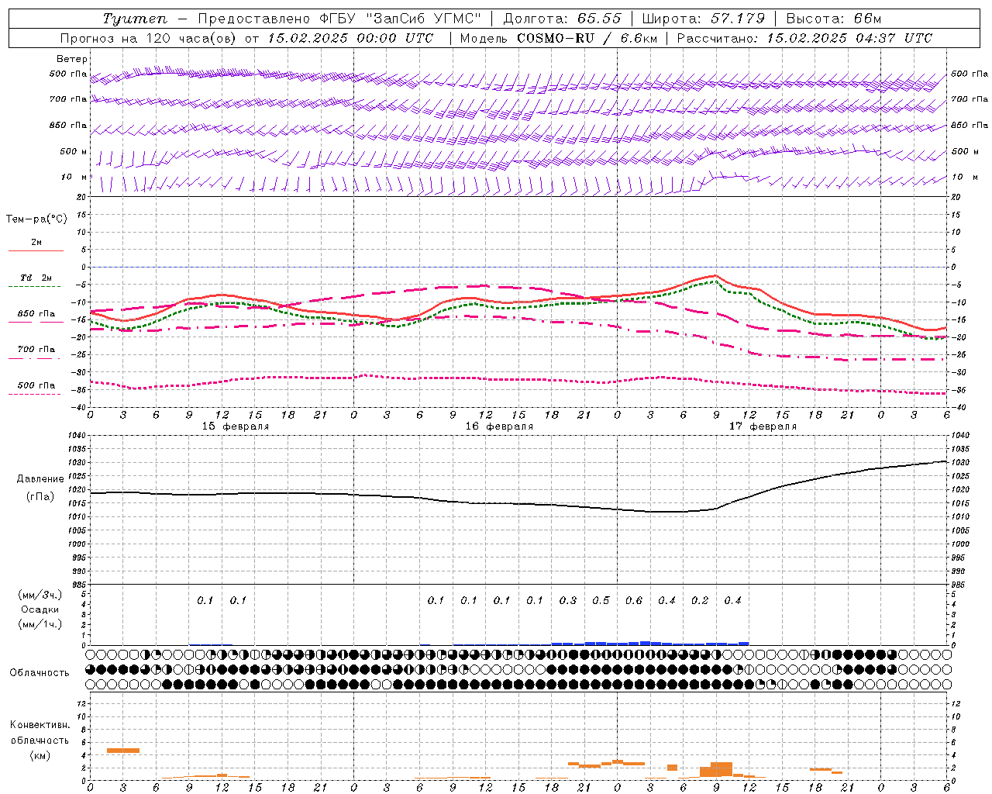
Task: Click the (мм/1ч.) precipitation unit label
Action: [x=40, y=624]
